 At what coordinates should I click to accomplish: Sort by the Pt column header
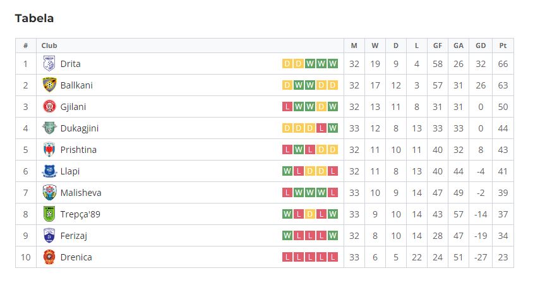pyautogui.click(x=503, y=46)
